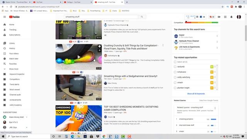Viewport: 247px width, 139px height.
Task: Click the Competition color gauge bar
Action: [201, 22]
